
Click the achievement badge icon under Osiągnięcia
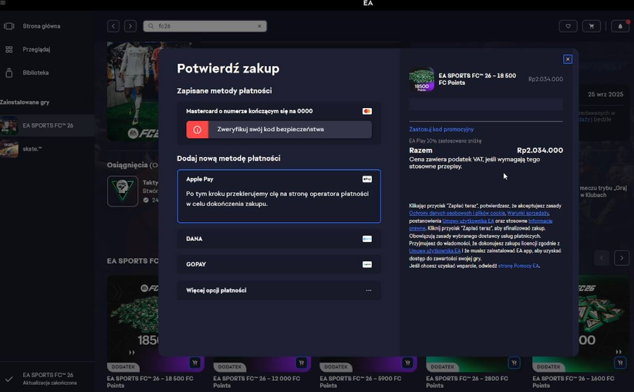coord(123,191)
